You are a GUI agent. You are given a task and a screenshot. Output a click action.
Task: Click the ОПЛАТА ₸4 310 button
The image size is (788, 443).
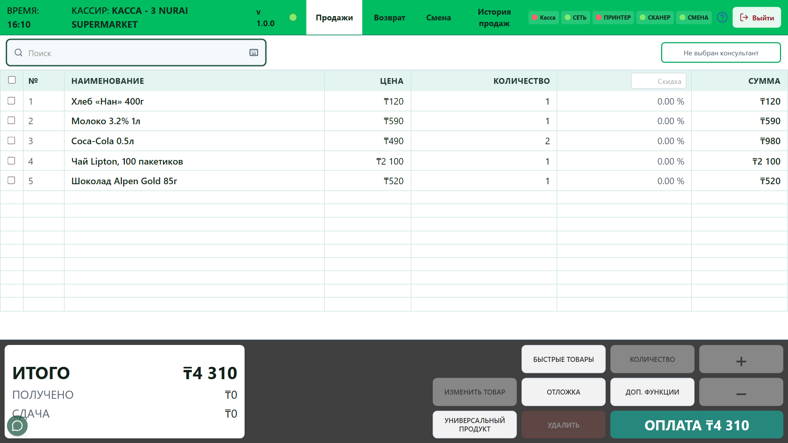[x=696, y=425]
